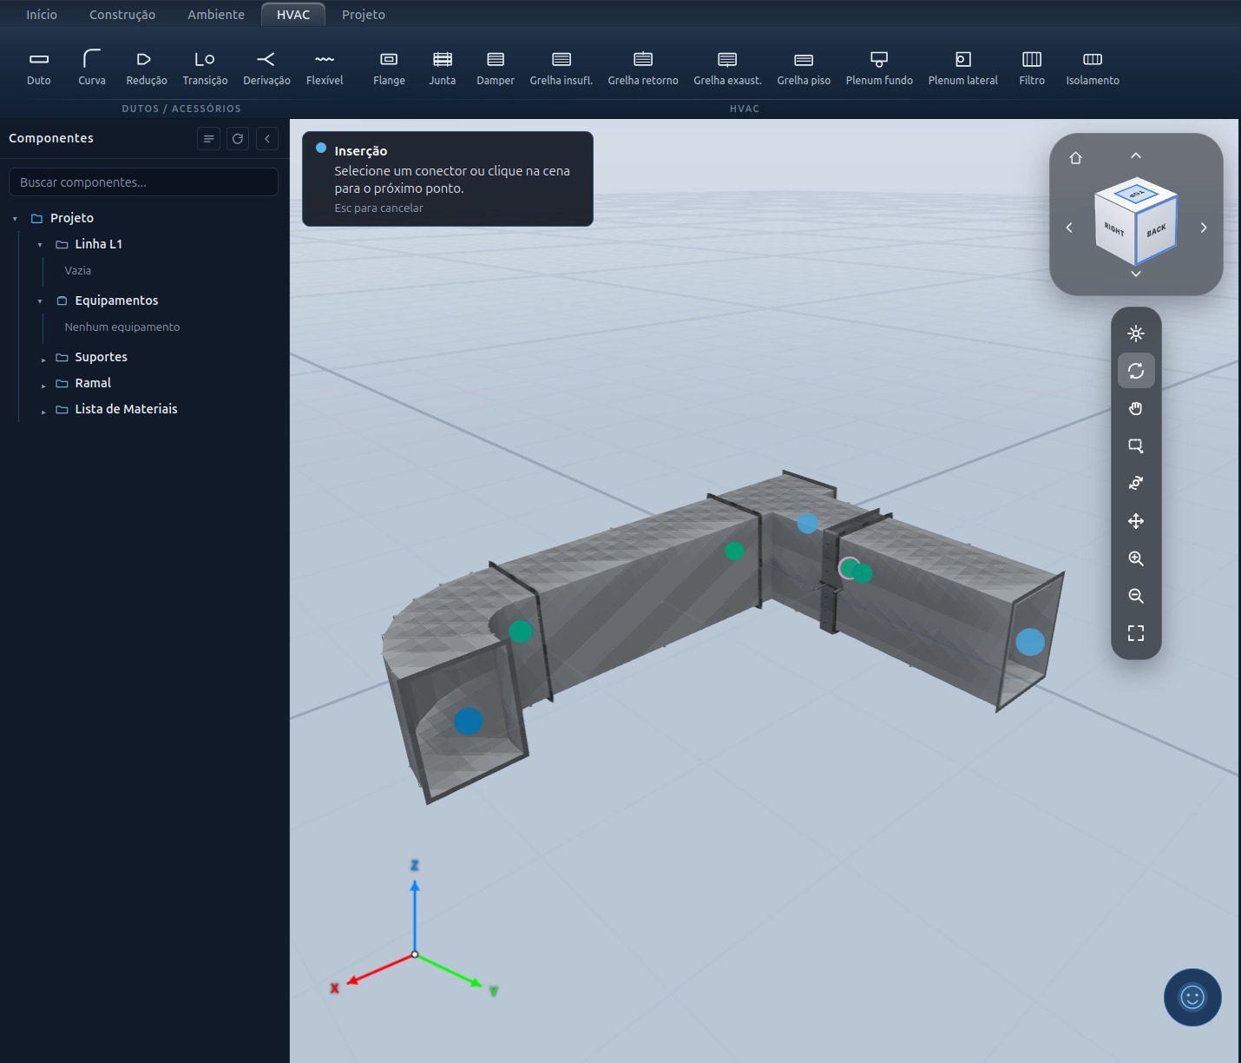The height and width of the screenshot is (1063, 1241).
Task: Rotate view down with cube arrow
Action: [1136, 274]
